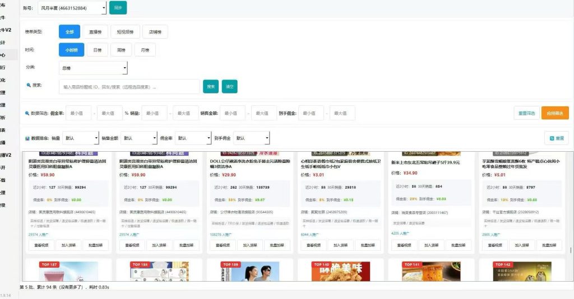This screenshot has width=574, height=299.
Task: Click 加入货架 on the ¥5.01 snack card
Action: click(522, 245)
